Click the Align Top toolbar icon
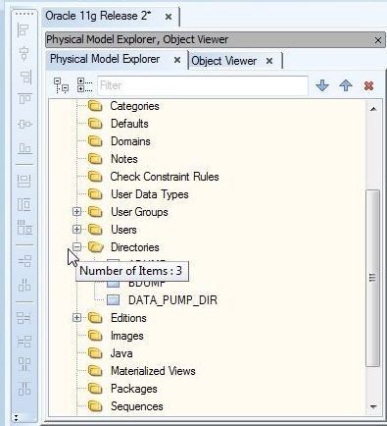 24,99
